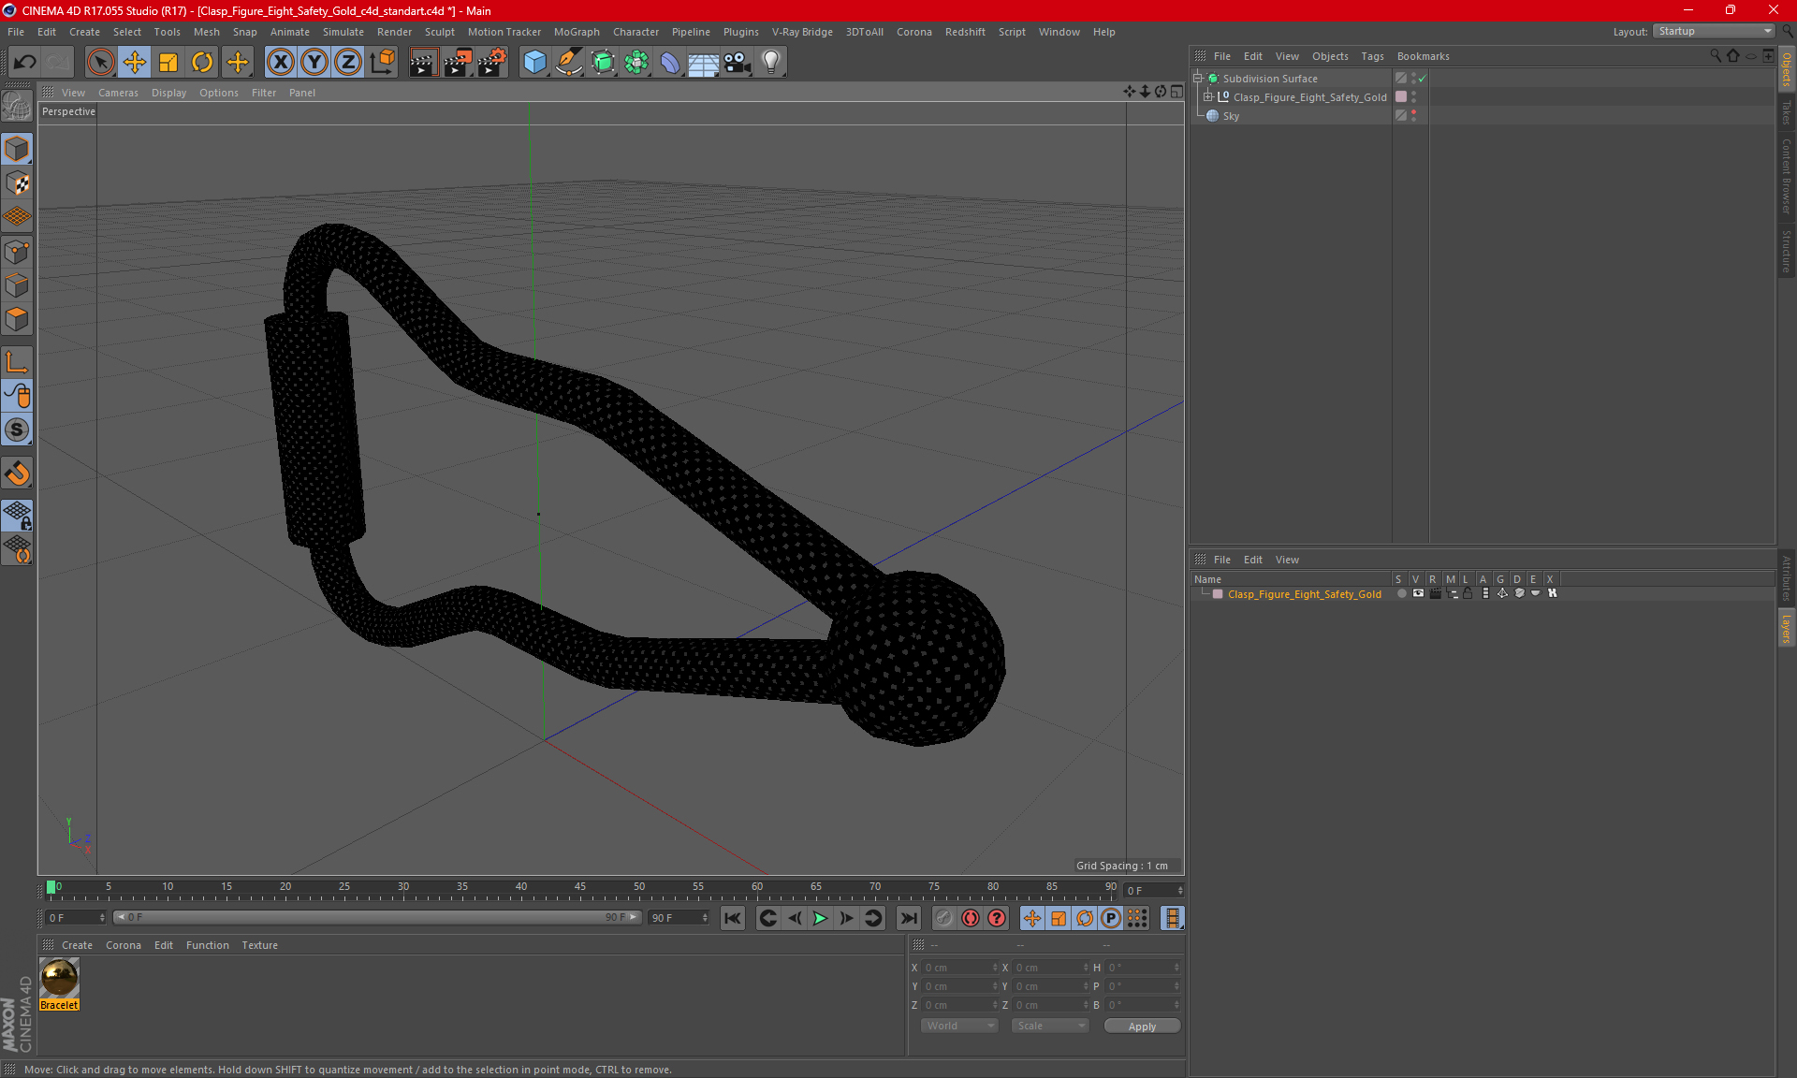Toggle Subdivision Surface enable checkmark

pos(1422,79)
